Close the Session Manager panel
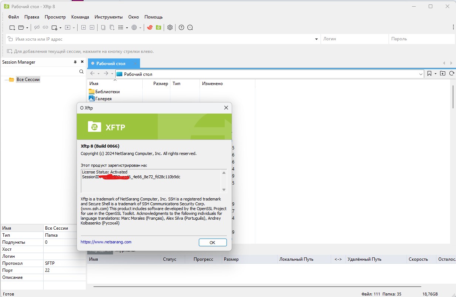 82,62
